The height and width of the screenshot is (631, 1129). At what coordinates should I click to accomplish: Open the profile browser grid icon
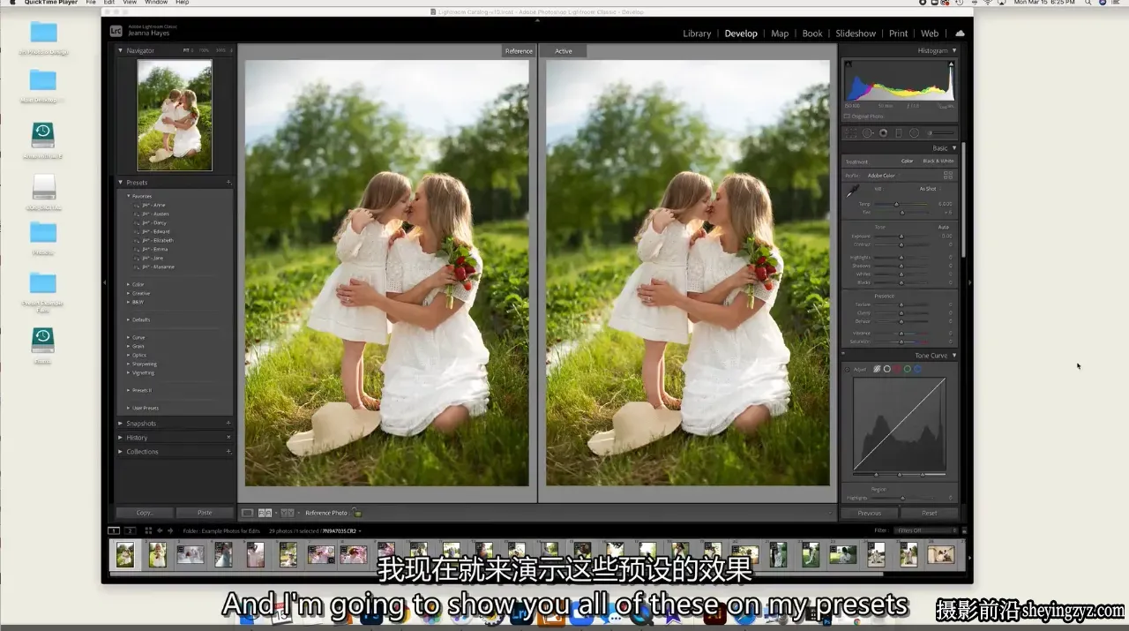click(x=948, y=176)
